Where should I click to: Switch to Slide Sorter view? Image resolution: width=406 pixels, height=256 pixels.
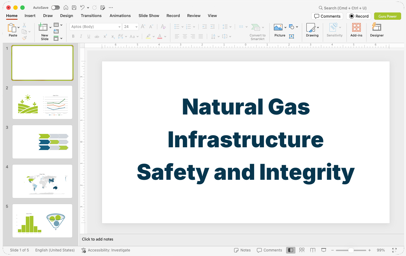tap(302, 250)
